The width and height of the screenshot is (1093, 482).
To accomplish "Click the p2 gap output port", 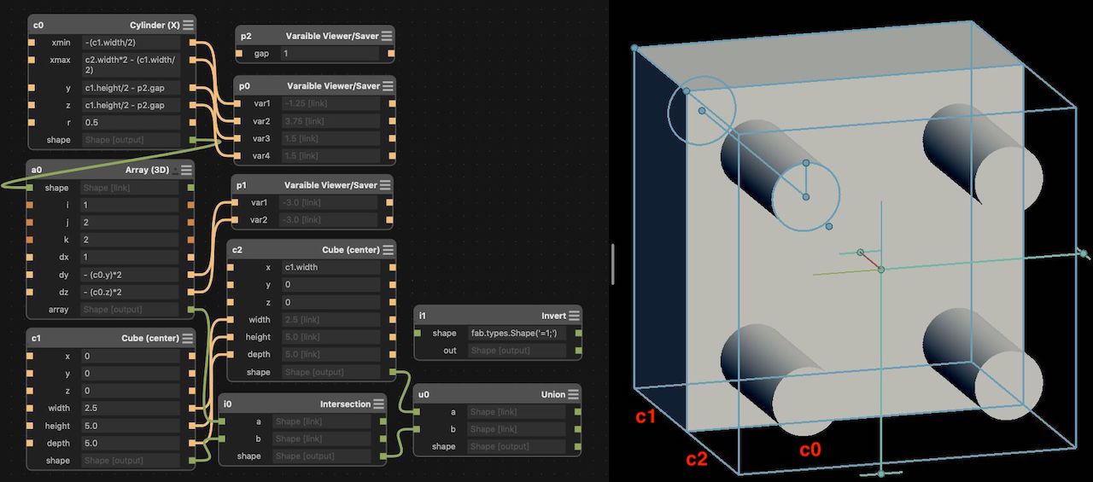I will (x=391, y=54).
